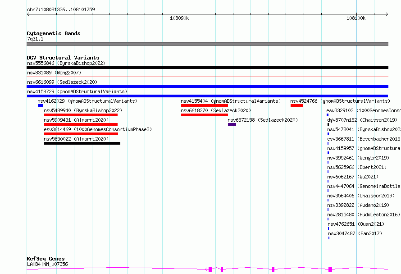Click the nsv6618270 (Sedlazeck2020) label
The height and width of the screenshot is (274, 401).
pos(216,110)
